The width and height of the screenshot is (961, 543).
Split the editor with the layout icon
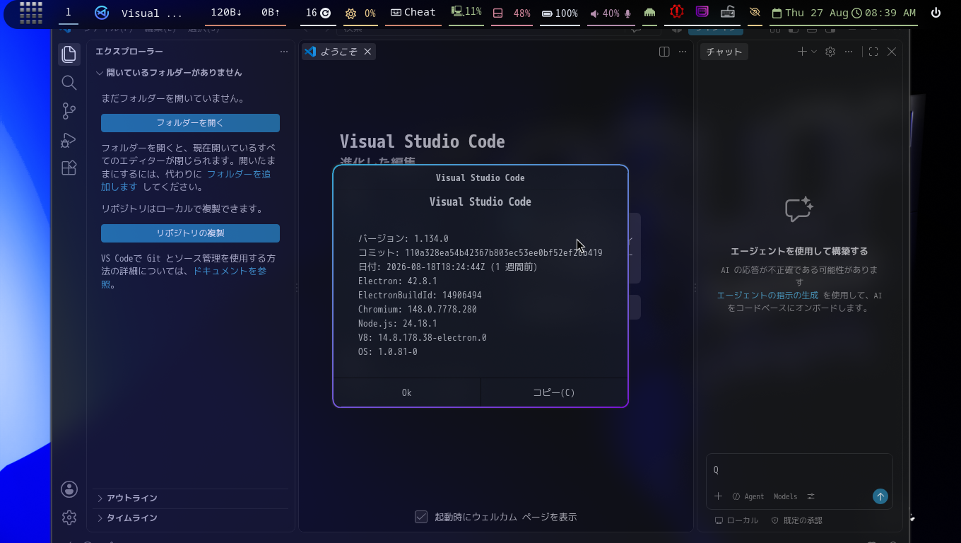[x=664, y=52]
